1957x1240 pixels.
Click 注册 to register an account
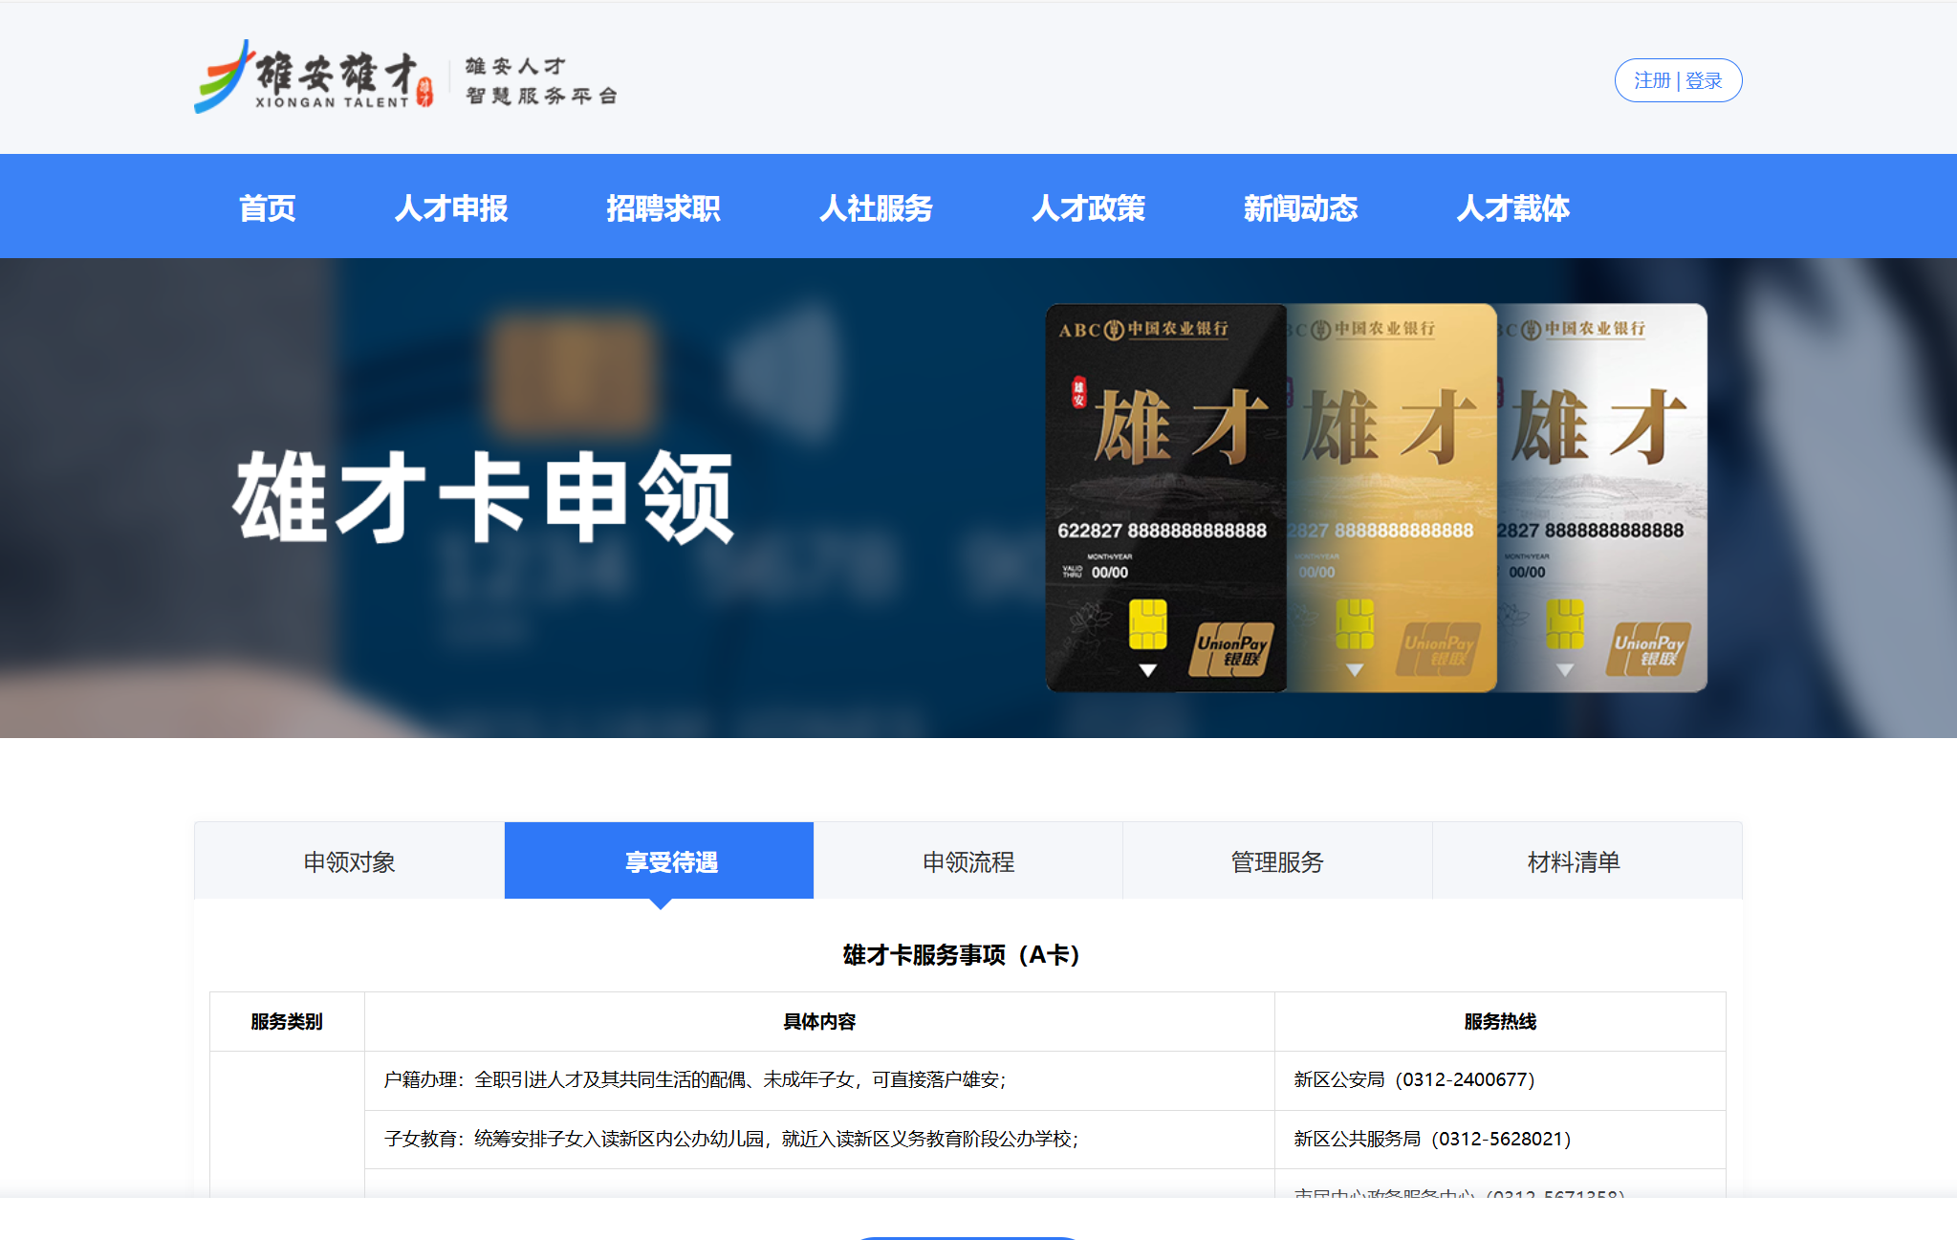point(1651,80)
